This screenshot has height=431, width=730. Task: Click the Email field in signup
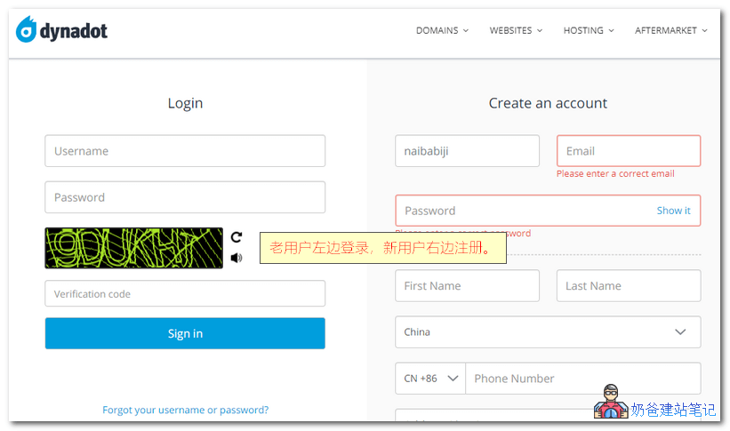[x=629, y=151]
